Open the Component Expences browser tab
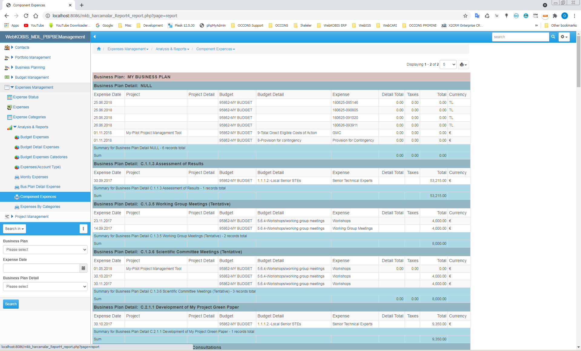The width and height of the screenshot is (581, 351). click(x=39, y=5)
